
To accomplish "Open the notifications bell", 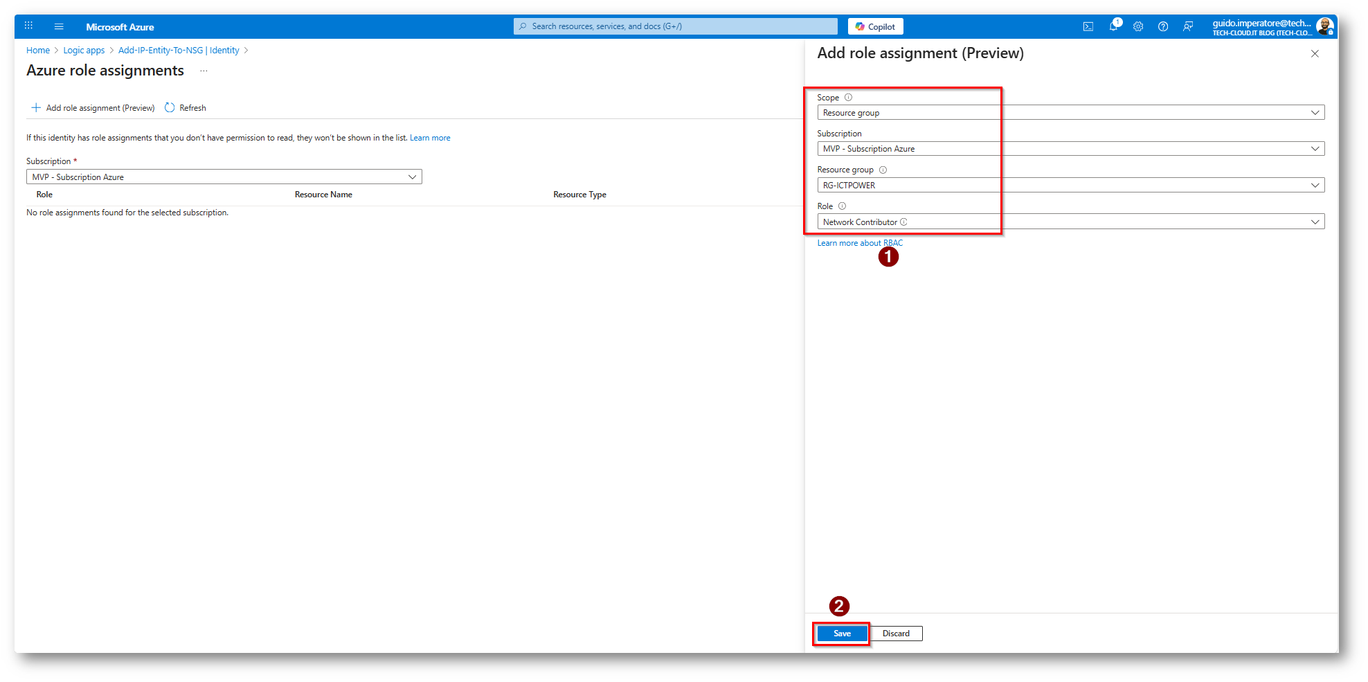I will tap(1113, 26).
